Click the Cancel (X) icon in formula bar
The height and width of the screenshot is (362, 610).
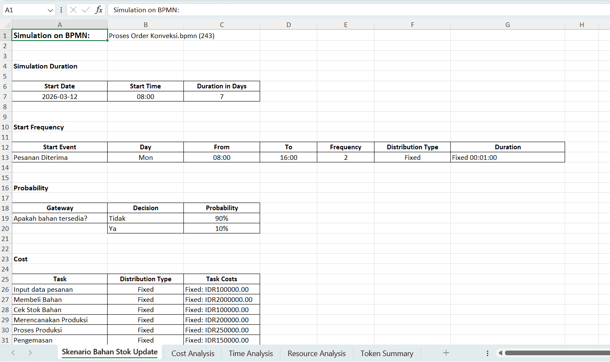pos(72,10)
